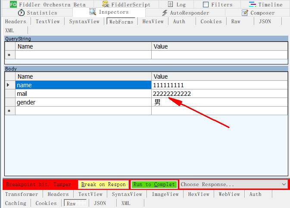Select the request Raw inspector tab
The width and height of the screenshot is (290, 208).
(x=236, y=21)
